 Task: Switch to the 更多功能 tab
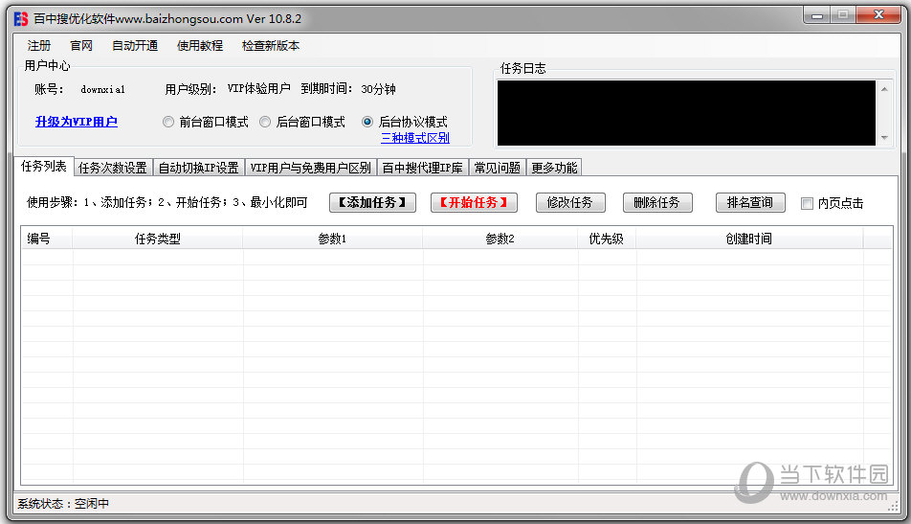[x=554, y=168]
